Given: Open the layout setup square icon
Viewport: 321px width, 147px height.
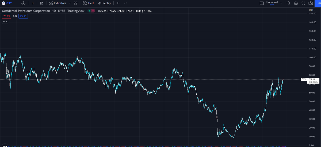Looking at the screenshot, I should coord(262,3).
